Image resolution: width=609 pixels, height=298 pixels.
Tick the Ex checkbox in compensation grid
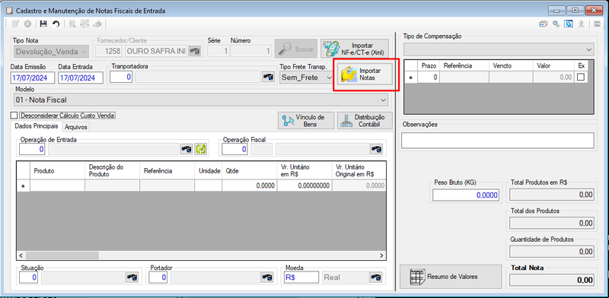(x=580, y=78)
